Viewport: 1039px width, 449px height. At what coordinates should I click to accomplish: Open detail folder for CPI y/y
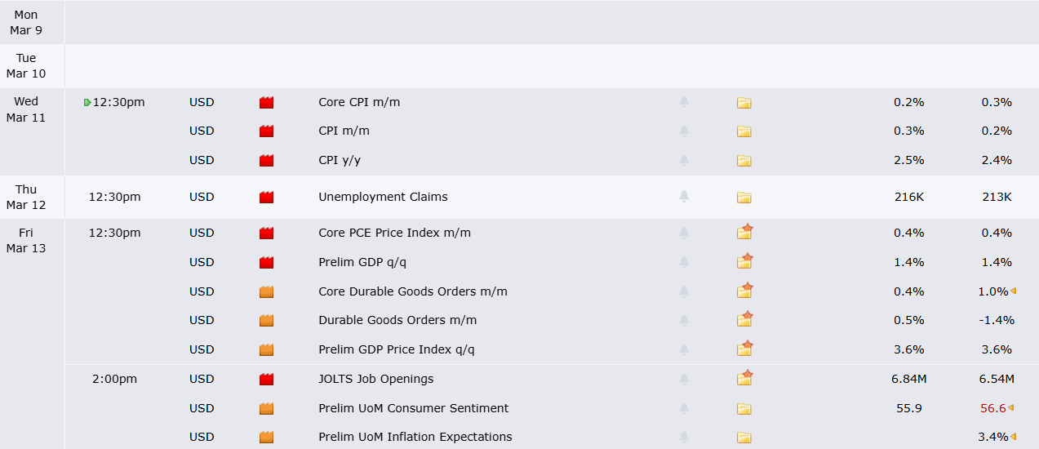click(744, 161)
